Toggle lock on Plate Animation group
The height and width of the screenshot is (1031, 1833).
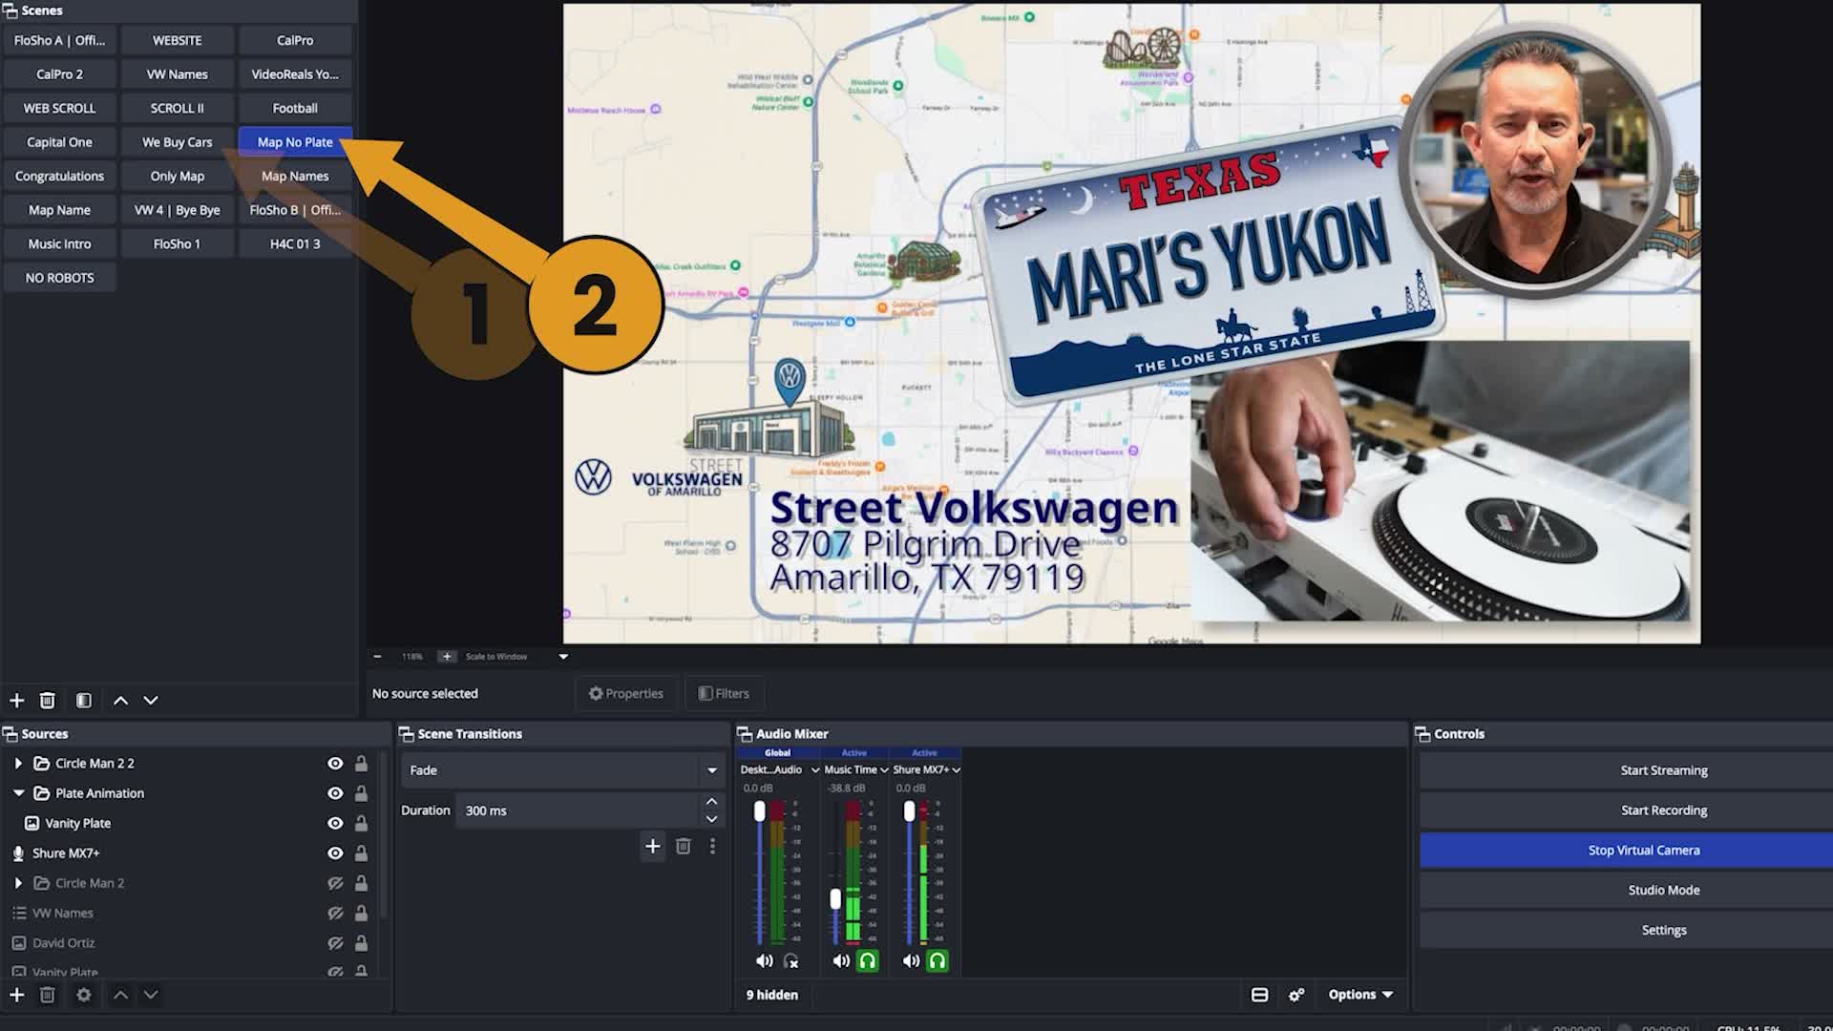coord(361,793)
